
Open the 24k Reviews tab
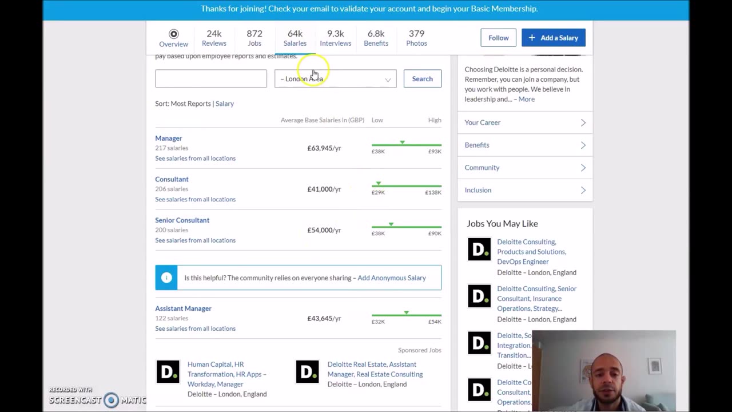214,38
